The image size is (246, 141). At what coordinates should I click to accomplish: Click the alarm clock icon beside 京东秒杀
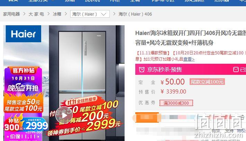coord(142,69)
